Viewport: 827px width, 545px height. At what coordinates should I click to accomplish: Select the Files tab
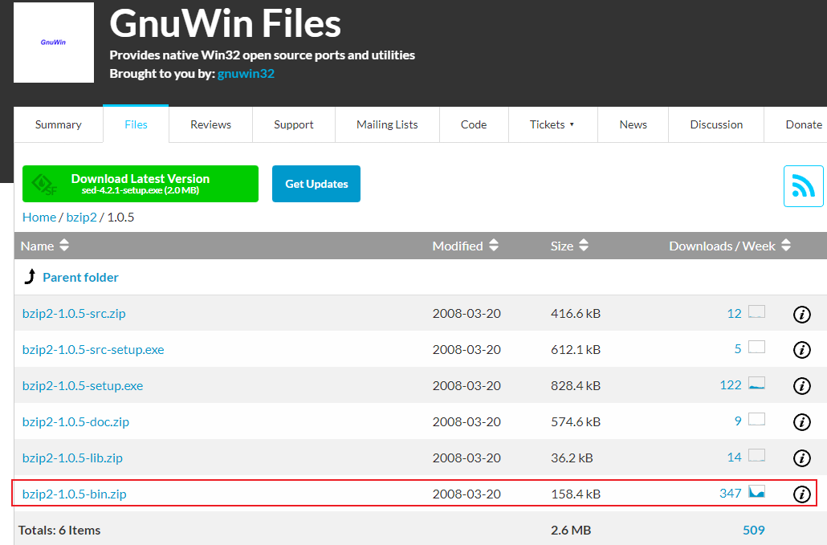click(136, 124)
